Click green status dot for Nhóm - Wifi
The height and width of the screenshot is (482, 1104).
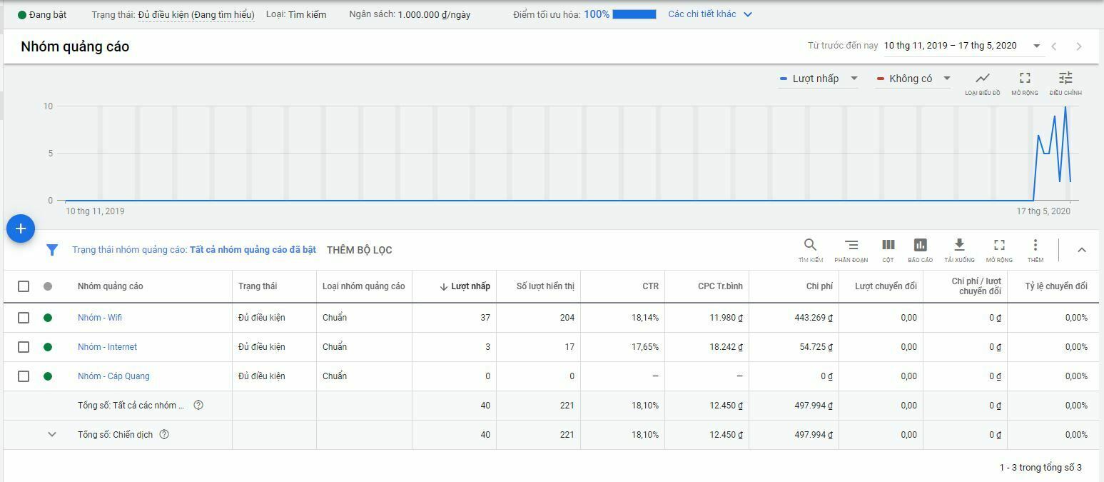tap(48, 318)
